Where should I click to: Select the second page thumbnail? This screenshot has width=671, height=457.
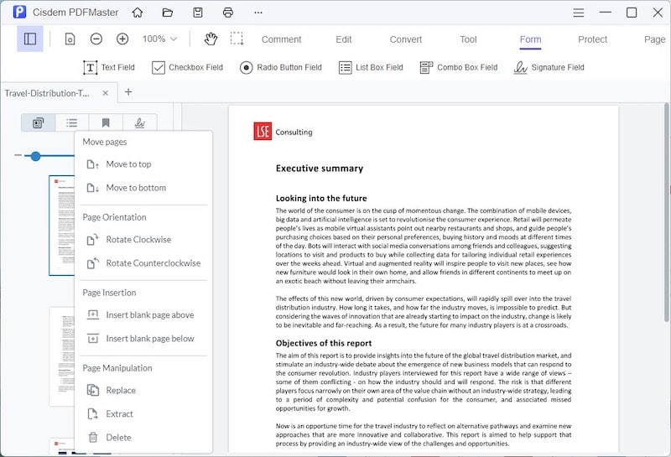(x=61, y=356)
